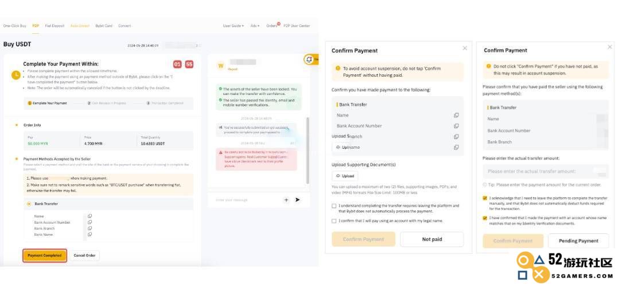Open Convert tab
The height and width of the screenshot is (286, 618).
coord(125,26)
